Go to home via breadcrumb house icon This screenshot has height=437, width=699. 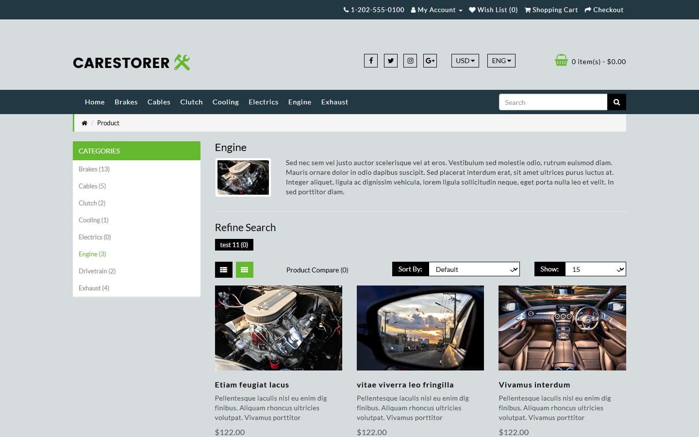(84, 123)
